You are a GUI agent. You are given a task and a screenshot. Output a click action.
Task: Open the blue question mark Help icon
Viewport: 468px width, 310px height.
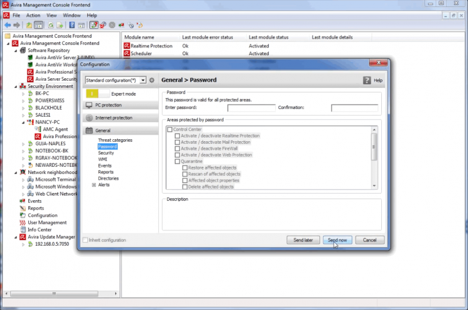click(x=72, y=25)
